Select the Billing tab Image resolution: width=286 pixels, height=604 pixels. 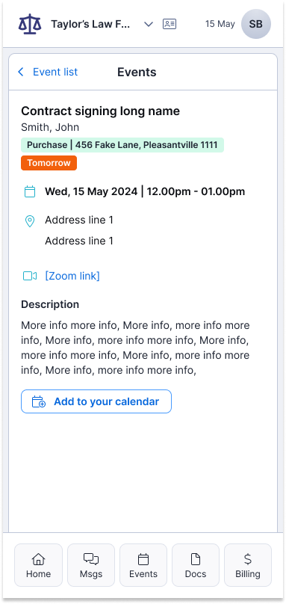click(248, 565)
